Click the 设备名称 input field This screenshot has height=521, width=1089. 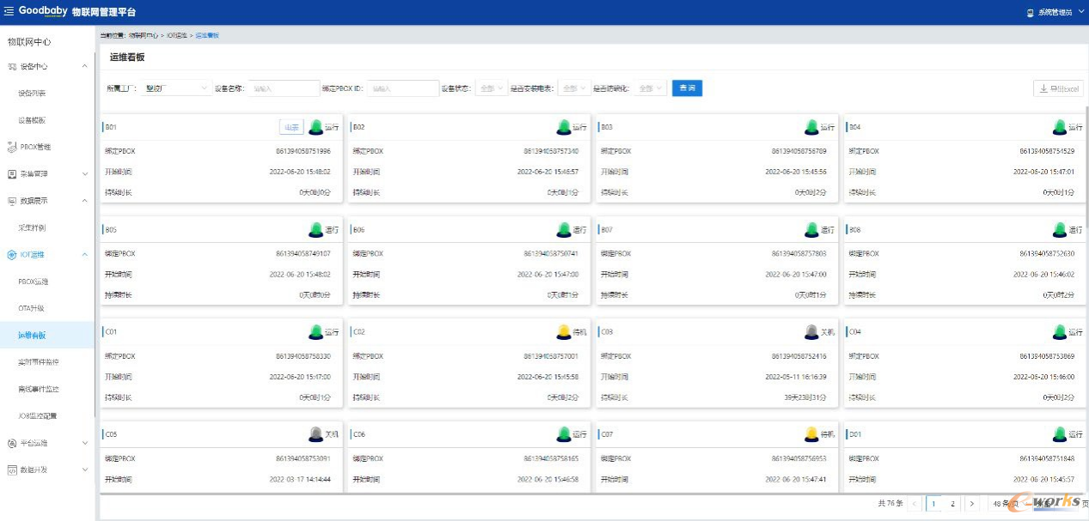[284, 88]
